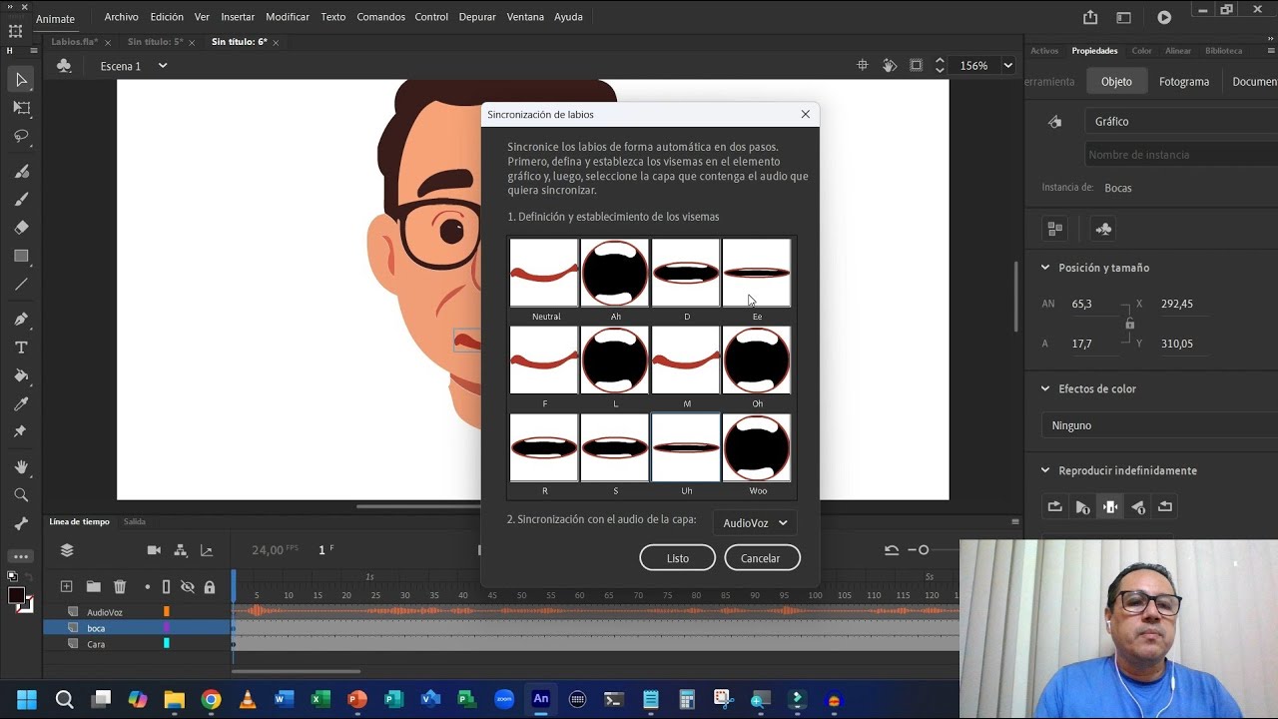Select the Text tool
The width and height of the screenshot is (1278, 719).
(x=21, y=348)
